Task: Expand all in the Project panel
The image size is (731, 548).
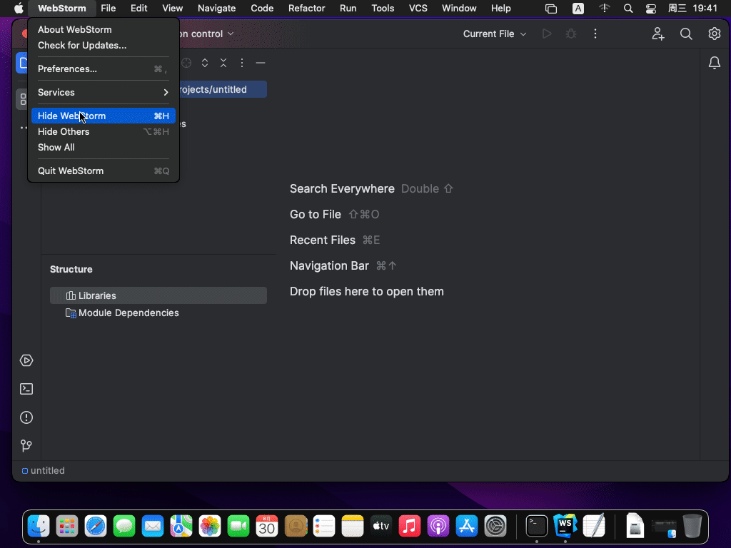Action: pyautogui.click(x=205, y=63)
